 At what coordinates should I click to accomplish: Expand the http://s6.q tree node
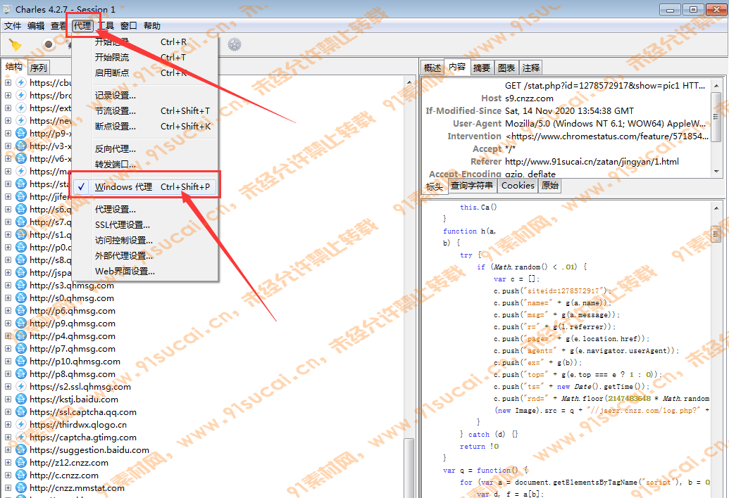tap(8, 210)
